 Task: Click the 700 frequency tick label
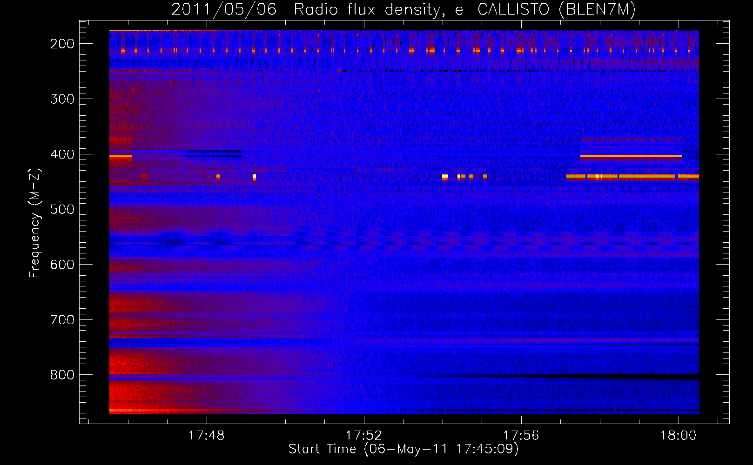[x=62, y=320]
